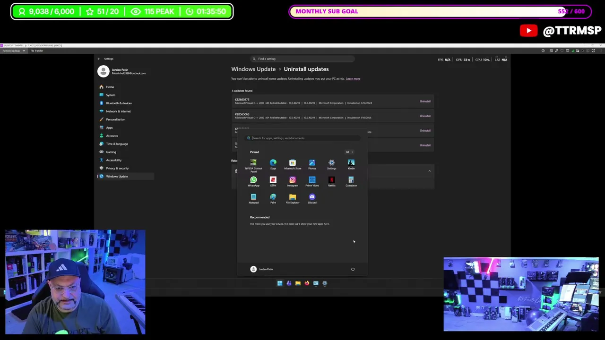605x340 pixels.
Task: Click the Learn more link
Action: (x=353, y=79)
